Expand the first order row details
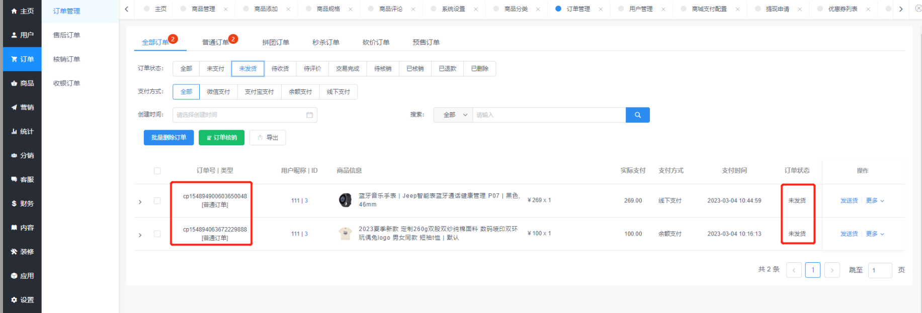 click(140, 202)
